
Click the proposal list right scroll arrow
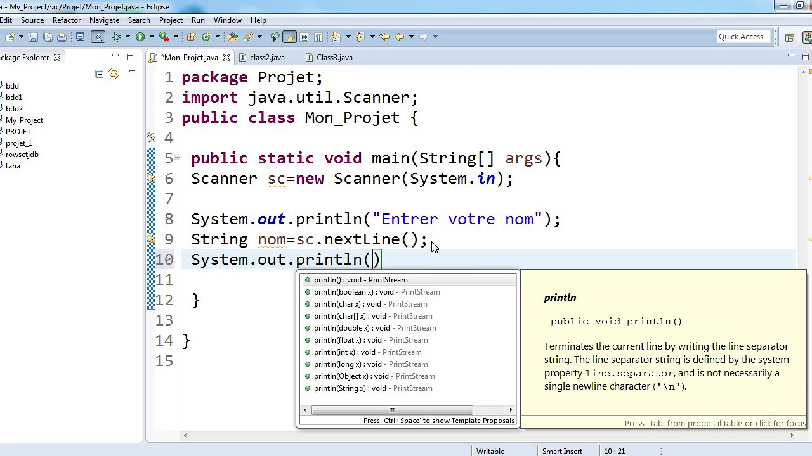click(x=511, y=410)
